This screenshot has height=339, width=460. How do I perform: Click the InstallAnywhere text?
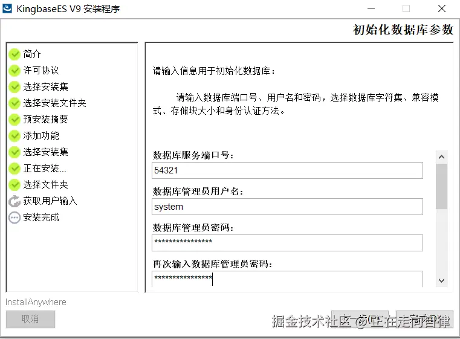click(36, 302)
